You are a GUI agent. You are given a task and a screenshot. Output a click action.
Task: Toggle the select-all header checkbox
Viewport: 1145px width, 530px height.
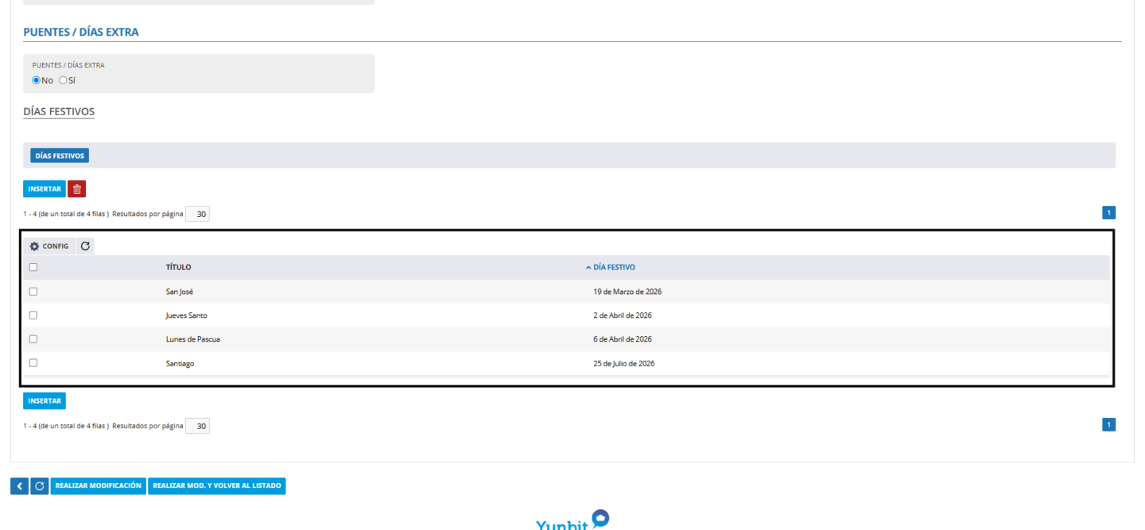[x=33, y=268]
